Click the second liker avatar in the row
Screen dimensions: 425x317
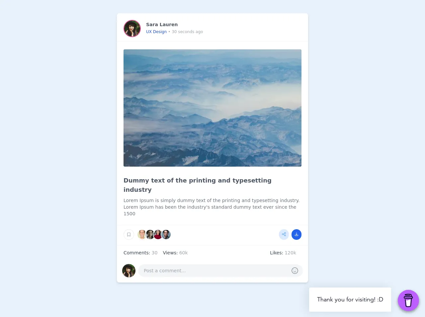(x=150, y=235)
